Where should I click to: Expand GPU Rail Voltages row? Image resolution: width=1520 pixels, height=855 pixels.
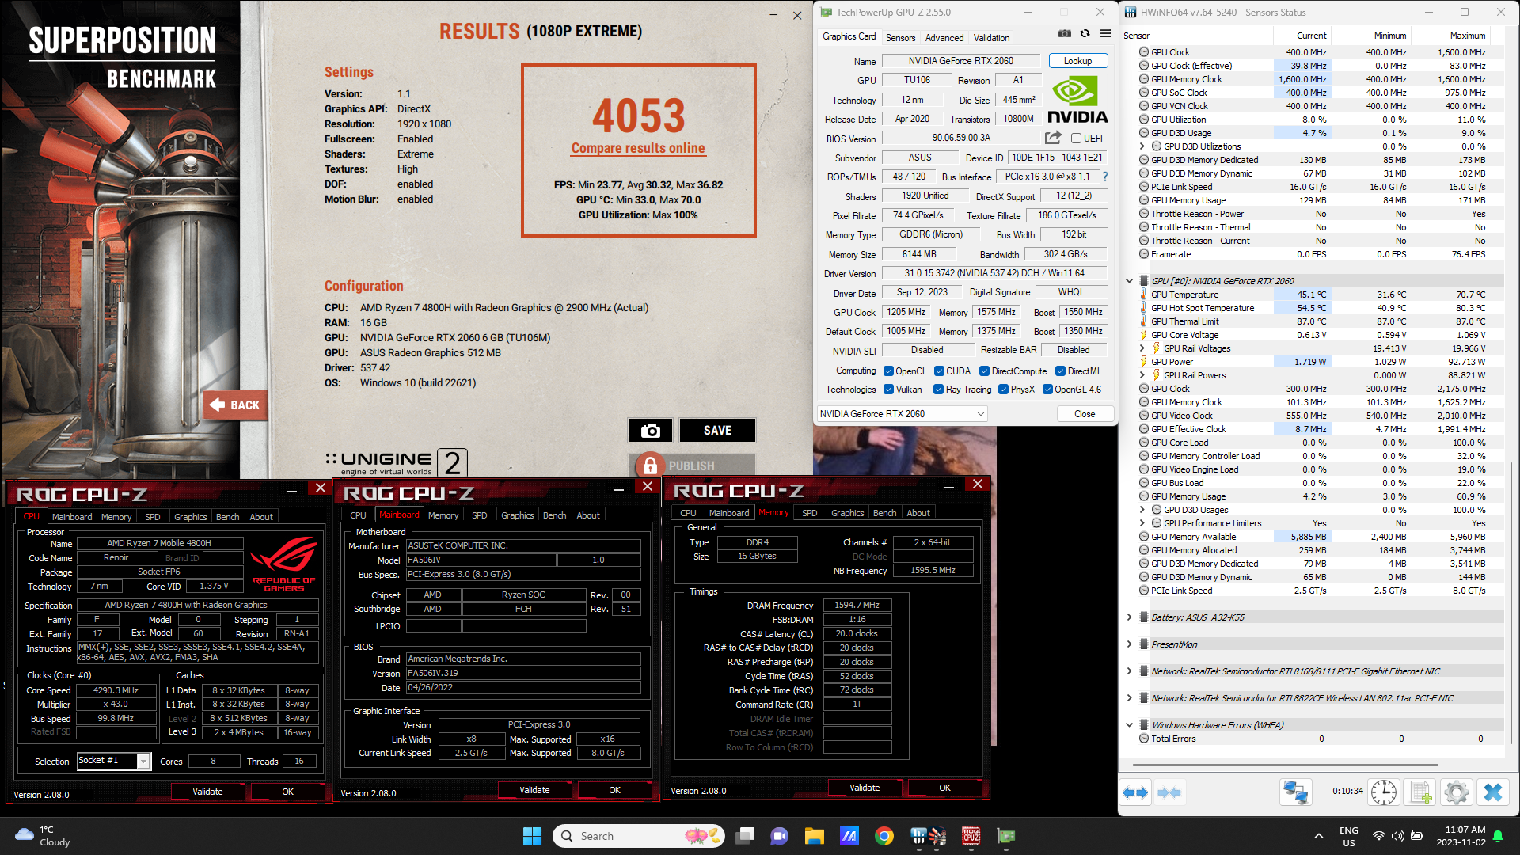[1142, 348]
